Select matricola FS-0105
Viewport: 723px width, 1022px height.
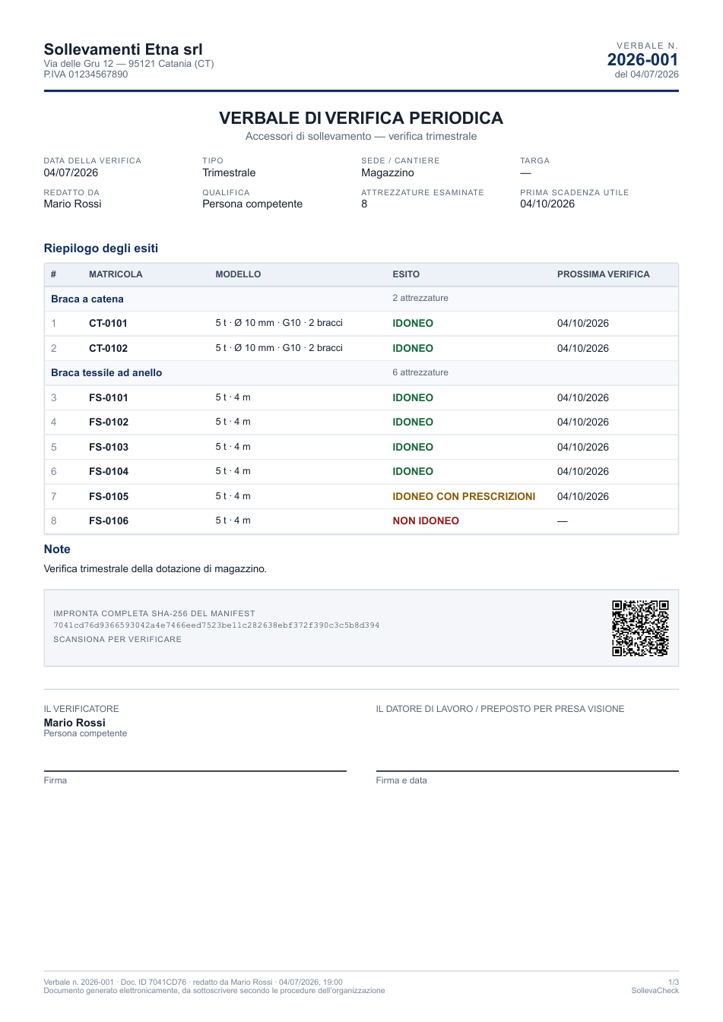[x=109, y=496]
